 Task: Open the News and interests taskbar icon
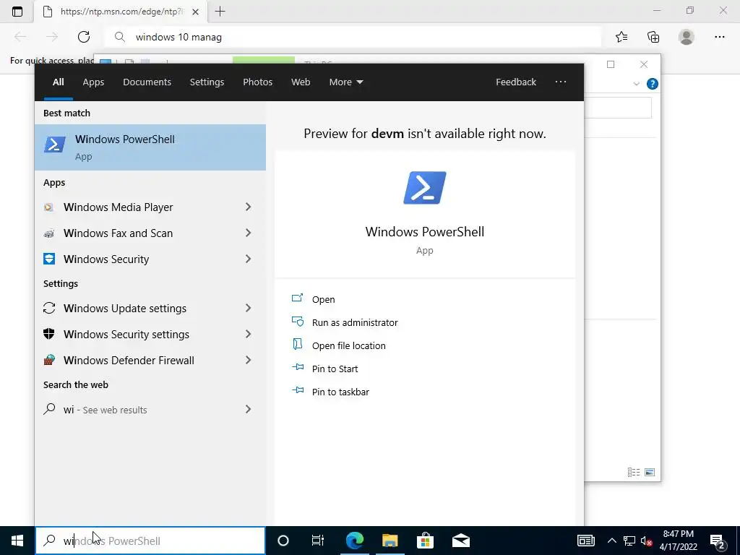coord(585,541)
